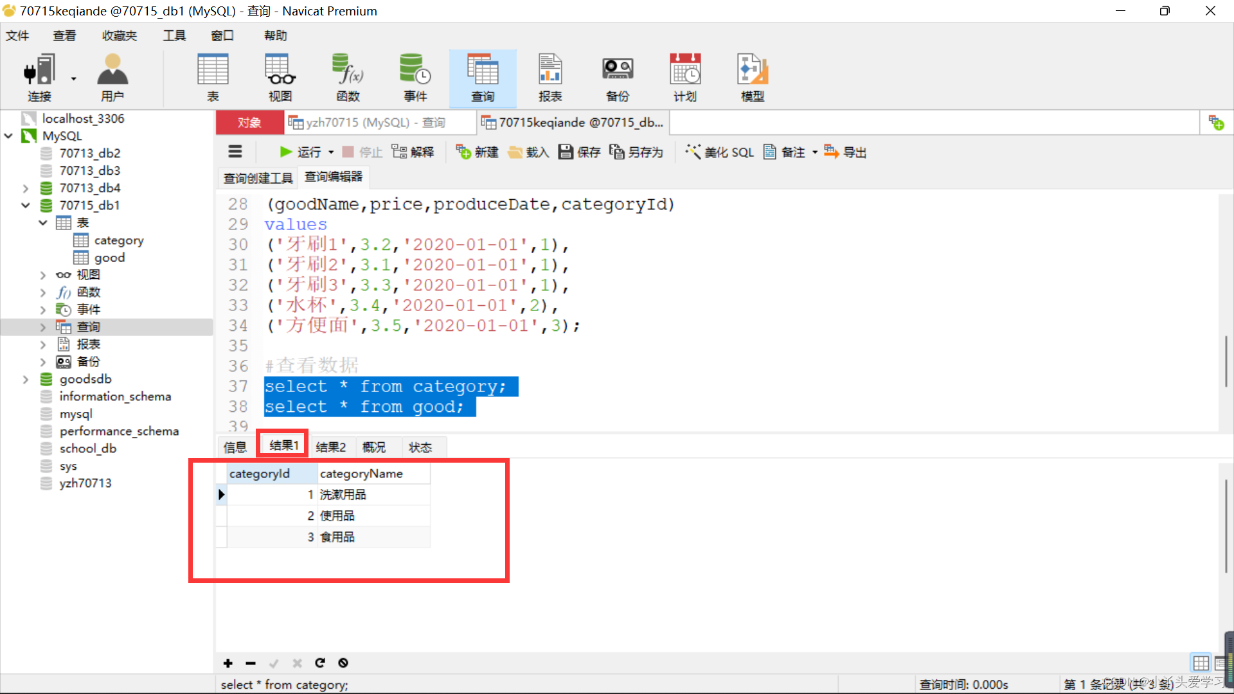Switch to the 结果2 tab
This screenshot has width=1234, height=694.
tap(330, 447)
